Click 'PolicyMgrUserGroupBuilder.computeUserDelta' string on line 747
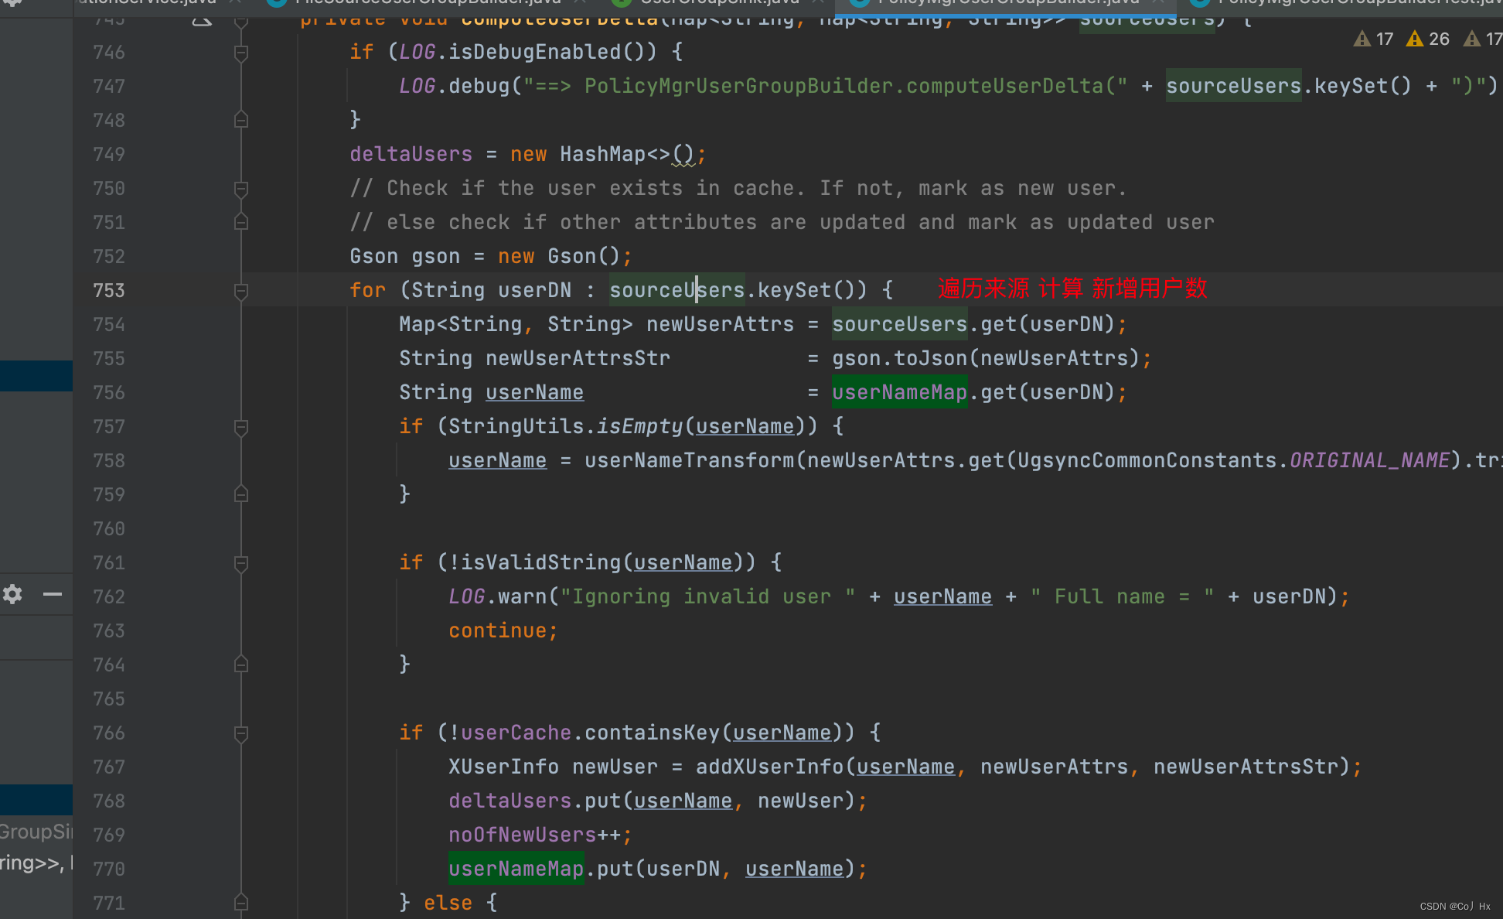 (844, 86)
